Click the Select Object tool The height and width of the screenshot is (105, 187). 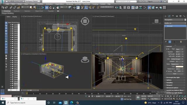coord(31,8)
